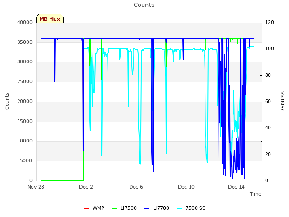Click the Dec 10 x-axis label
Image resolution: width=289 pixels, height=217 pixels.
coord(186,187)
